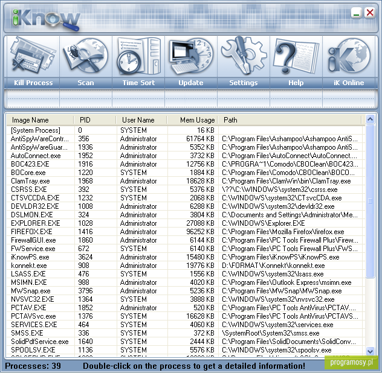Select the BOCore.exe process
Screen dimensions: 382x373
186,173
